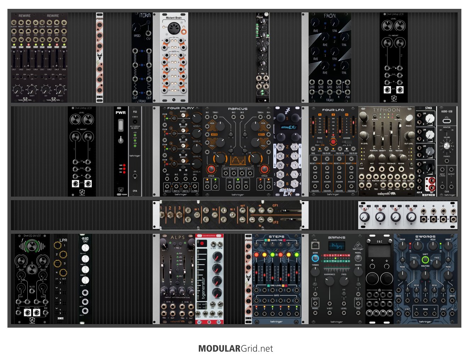
Task: Click the red output jacks on STMIX
Action: 431,184
